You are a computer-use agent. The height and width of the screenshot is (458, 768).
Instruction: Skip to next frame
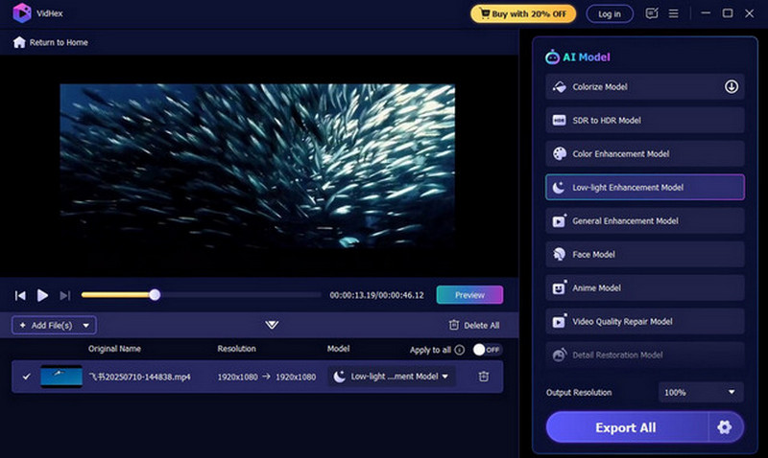point(65,295)
